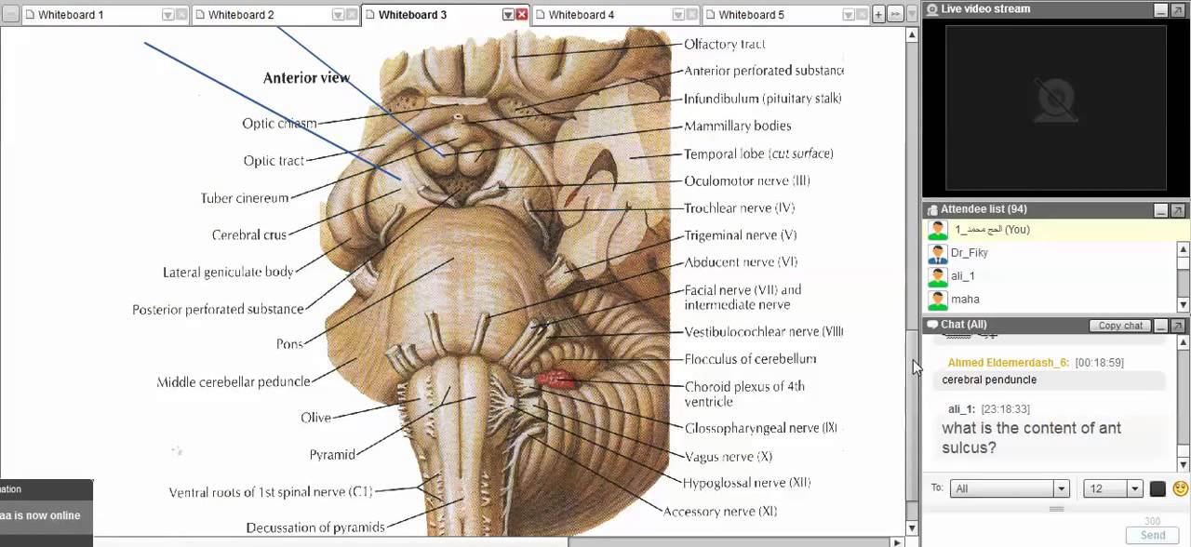Open the chat font size dropdown
1191x547 pixels.
click(1113, 488)
